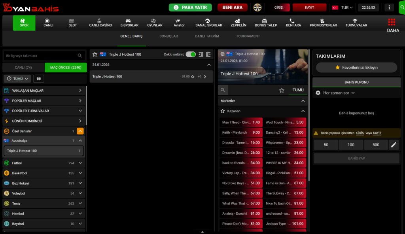The image size is (405, 234).
Task: Collapse the Marketler section
Action: click(x=303, y=101)
